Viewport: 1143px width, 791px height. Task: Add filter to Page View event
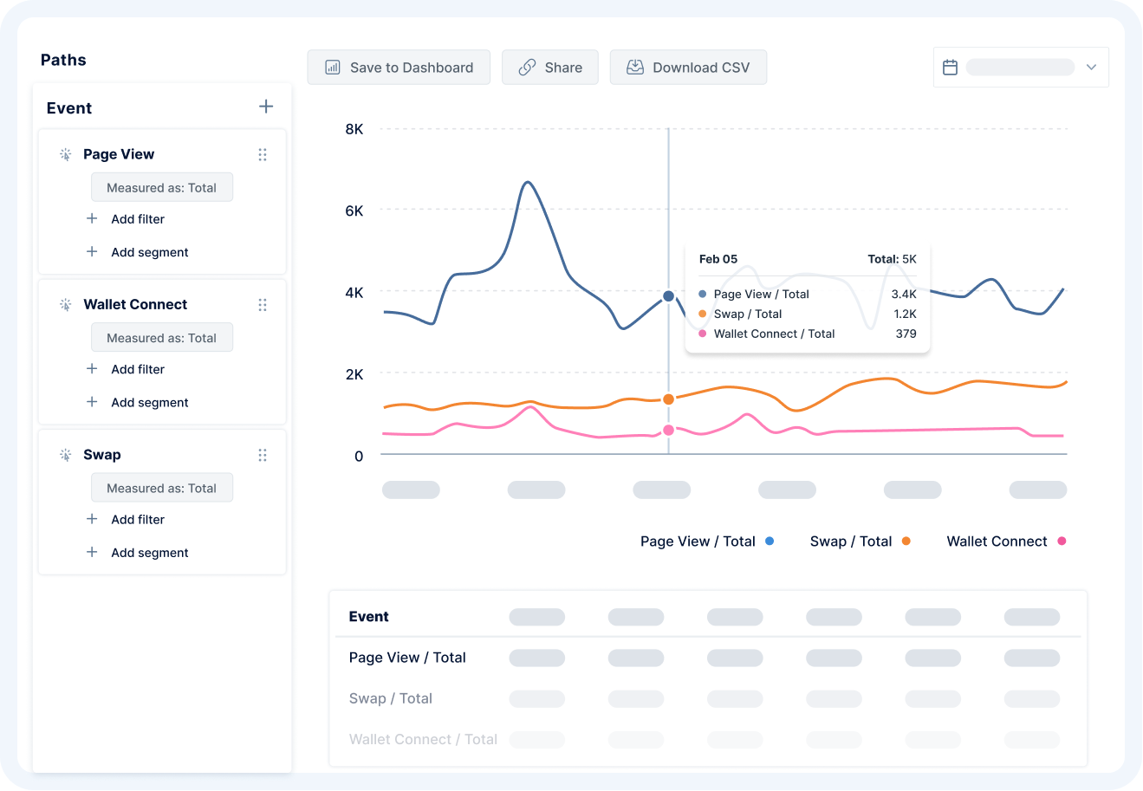pyautogui.click(x=138, y=219)
